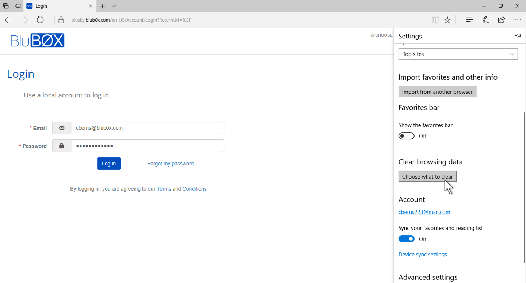Click the Share page icon
Viewport: 526px width, 283px height.
coord(502,20)
